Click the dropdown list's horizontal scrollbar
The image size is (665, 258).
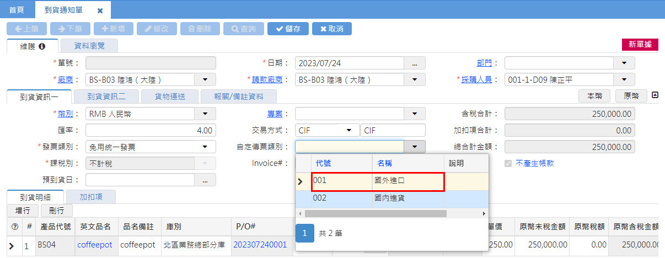(x=375, y=213)
